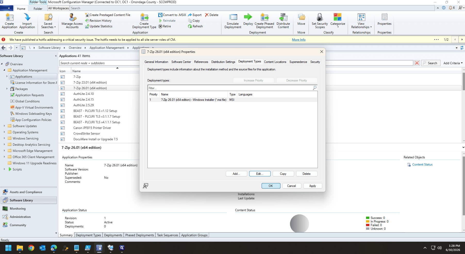The image size is (465, 254).
Task: Click the Move ribbon icon
Action: point(301,20)
